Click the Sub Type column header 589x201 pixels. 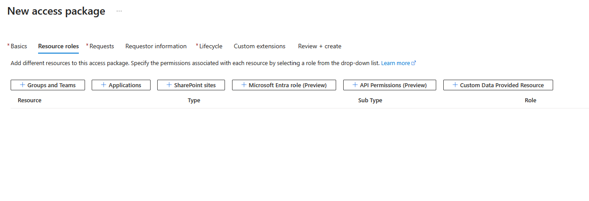pyautogui.click(x=370, y=100)
